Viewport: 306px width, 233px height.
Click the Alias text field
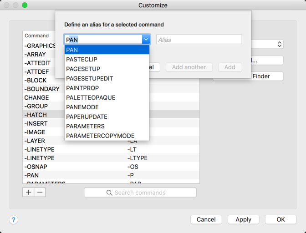click(x=199, y=40)
